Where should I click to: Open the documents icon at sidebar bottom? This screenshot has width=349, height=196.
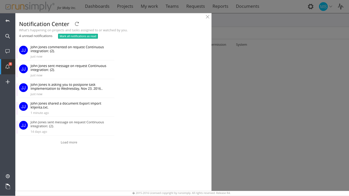tap(8, 186)
